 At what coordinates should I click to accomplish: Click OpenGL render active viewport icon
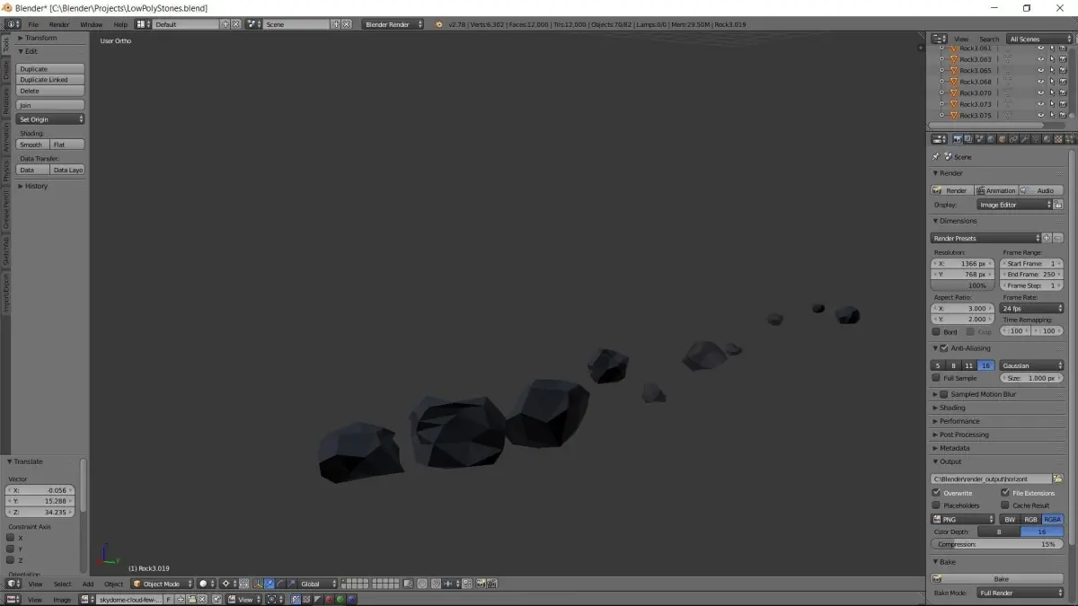pos(481,584)
